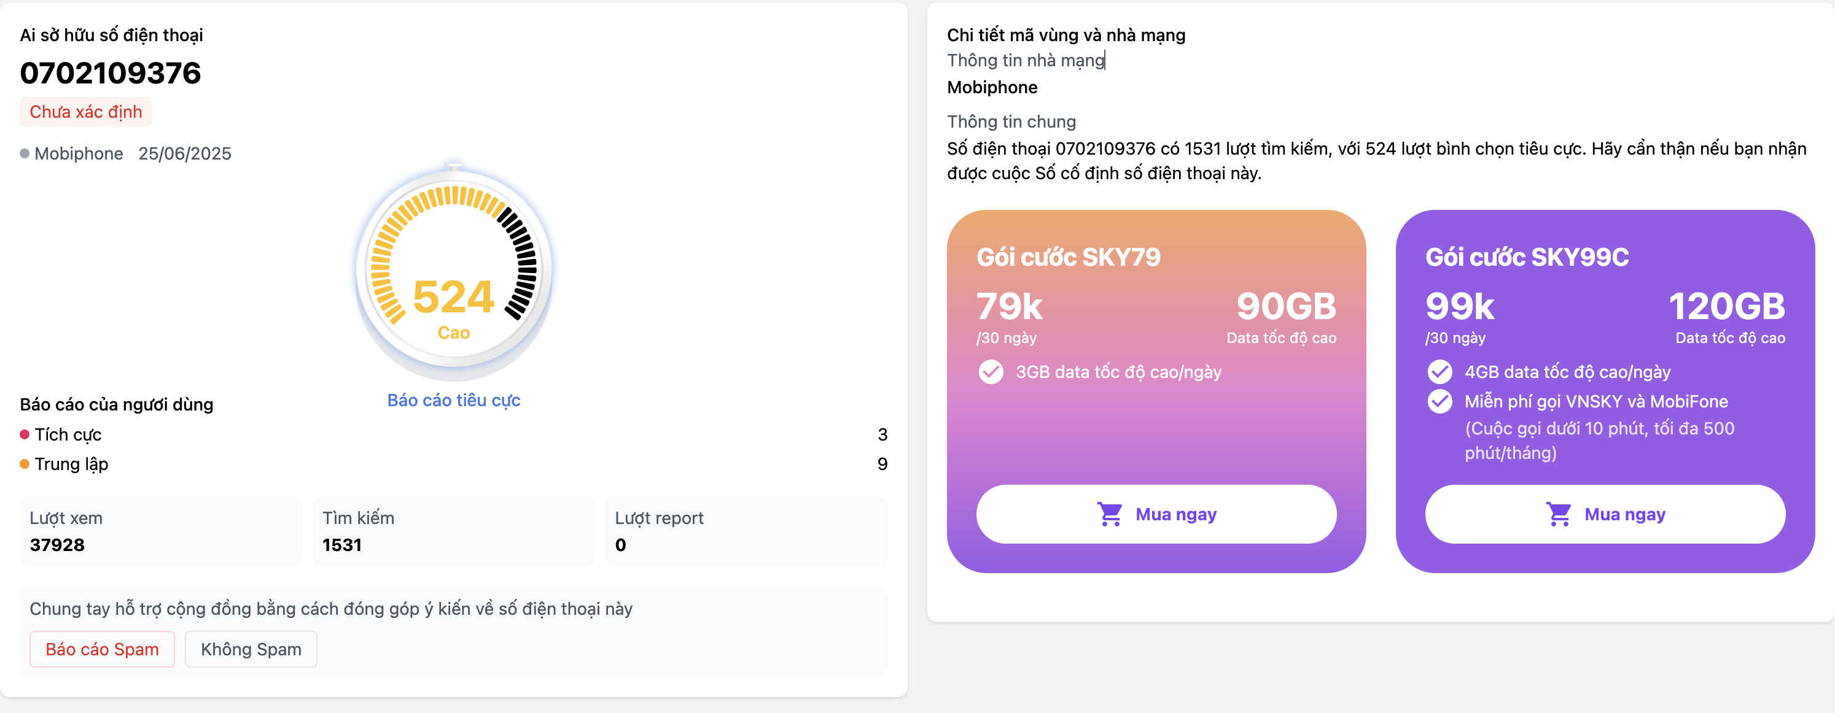The image size is (1835, 713).
Task: Click the orange dot beside Trung lập
Action: (24, 464)
